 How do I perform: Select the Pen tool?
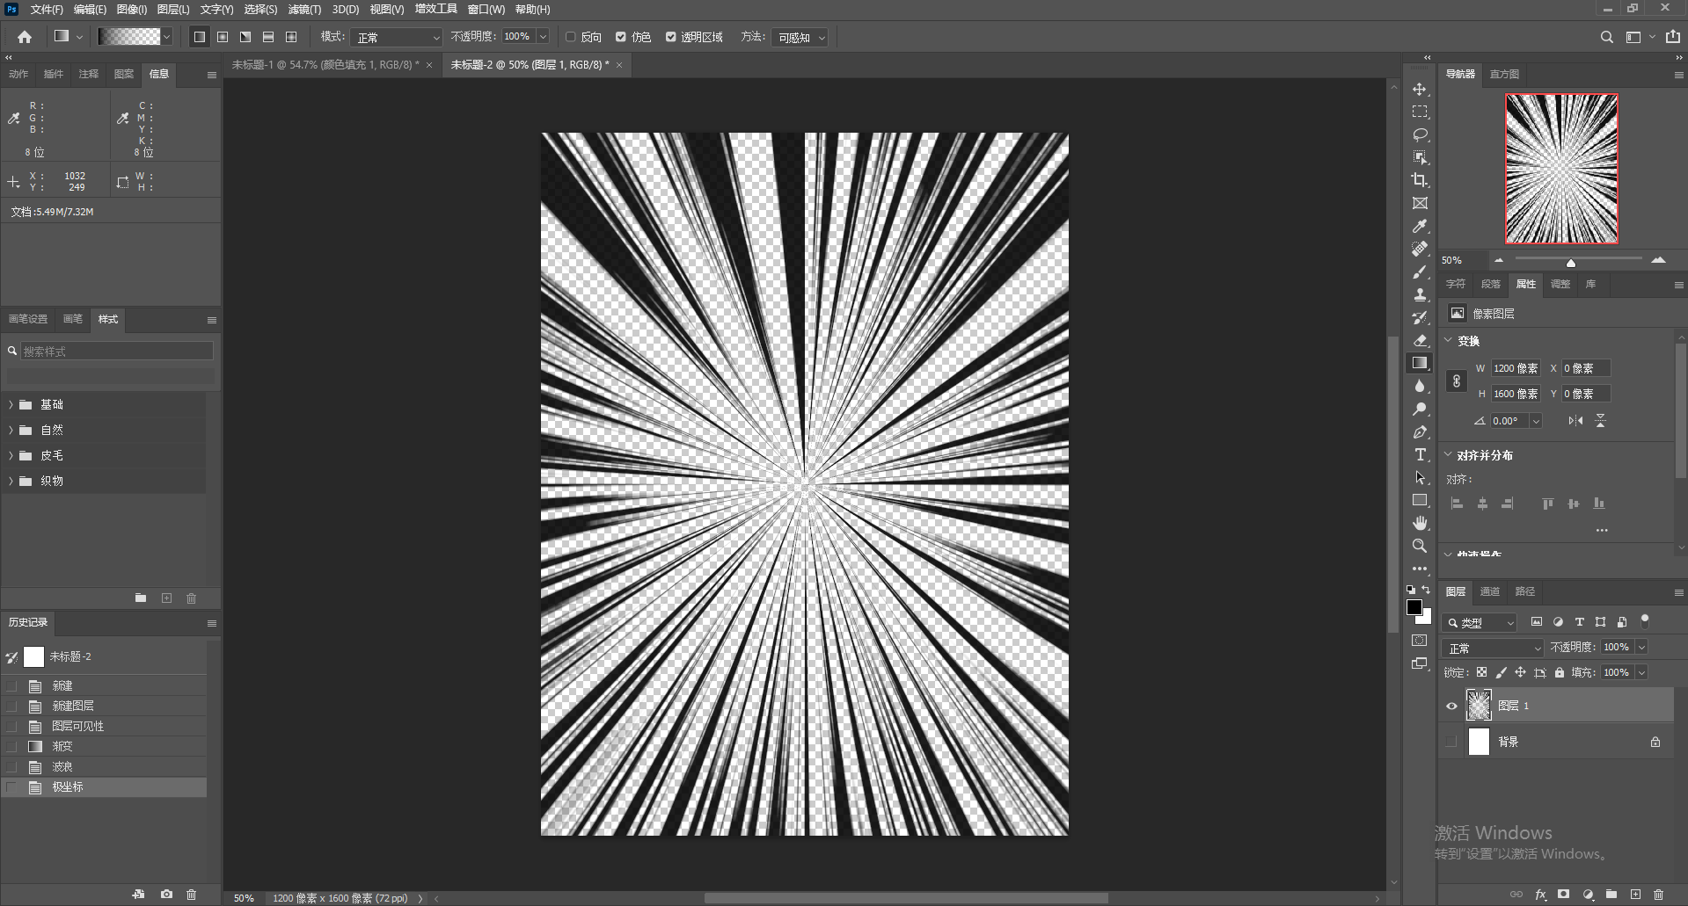click(x=1420, y=431)
